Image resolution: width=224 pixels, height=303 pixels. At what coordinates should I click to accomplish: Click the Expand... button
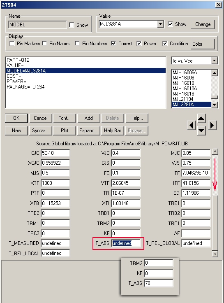pos(88,131)
